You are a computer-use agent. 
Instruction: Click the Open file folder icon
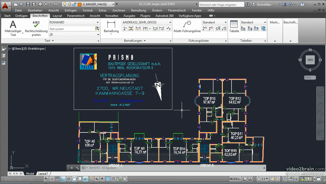coord(22,4)
